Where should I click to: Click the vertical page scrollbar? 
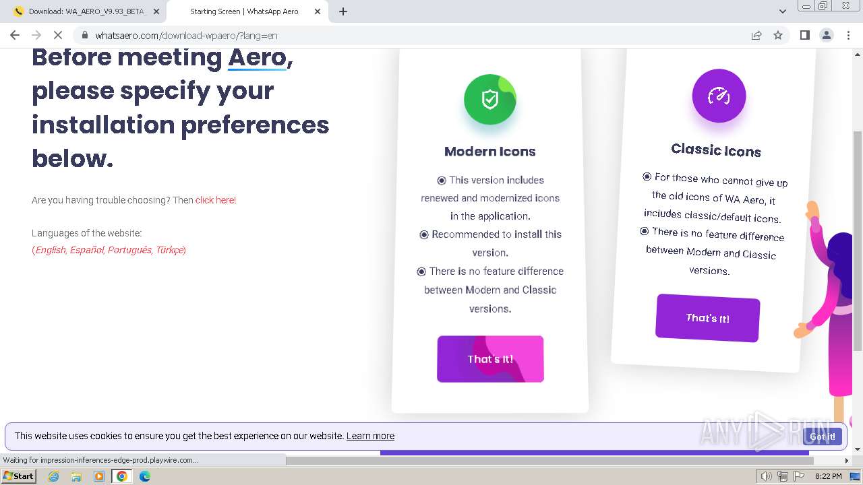pyautogui.click(x=857, y=240)
